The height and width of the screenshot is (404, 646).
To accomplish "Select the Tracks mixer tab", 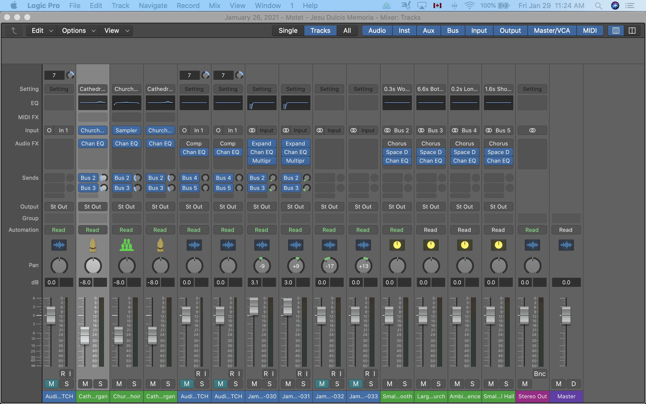I will click(320, 31).
